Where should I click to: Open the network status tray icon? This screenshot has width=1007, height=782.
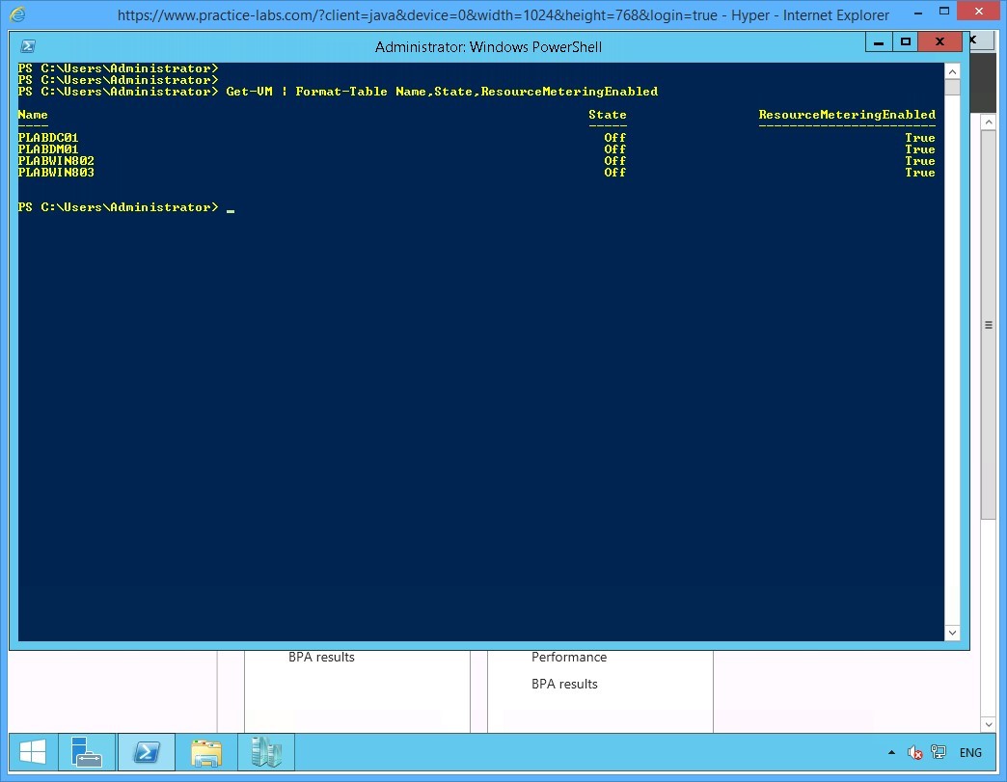point(938,752)
